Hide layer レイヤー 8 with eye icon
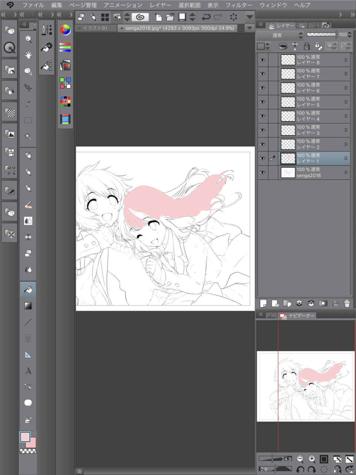Image resolution: width=356 pixels, height=475 pixels. 263,60
